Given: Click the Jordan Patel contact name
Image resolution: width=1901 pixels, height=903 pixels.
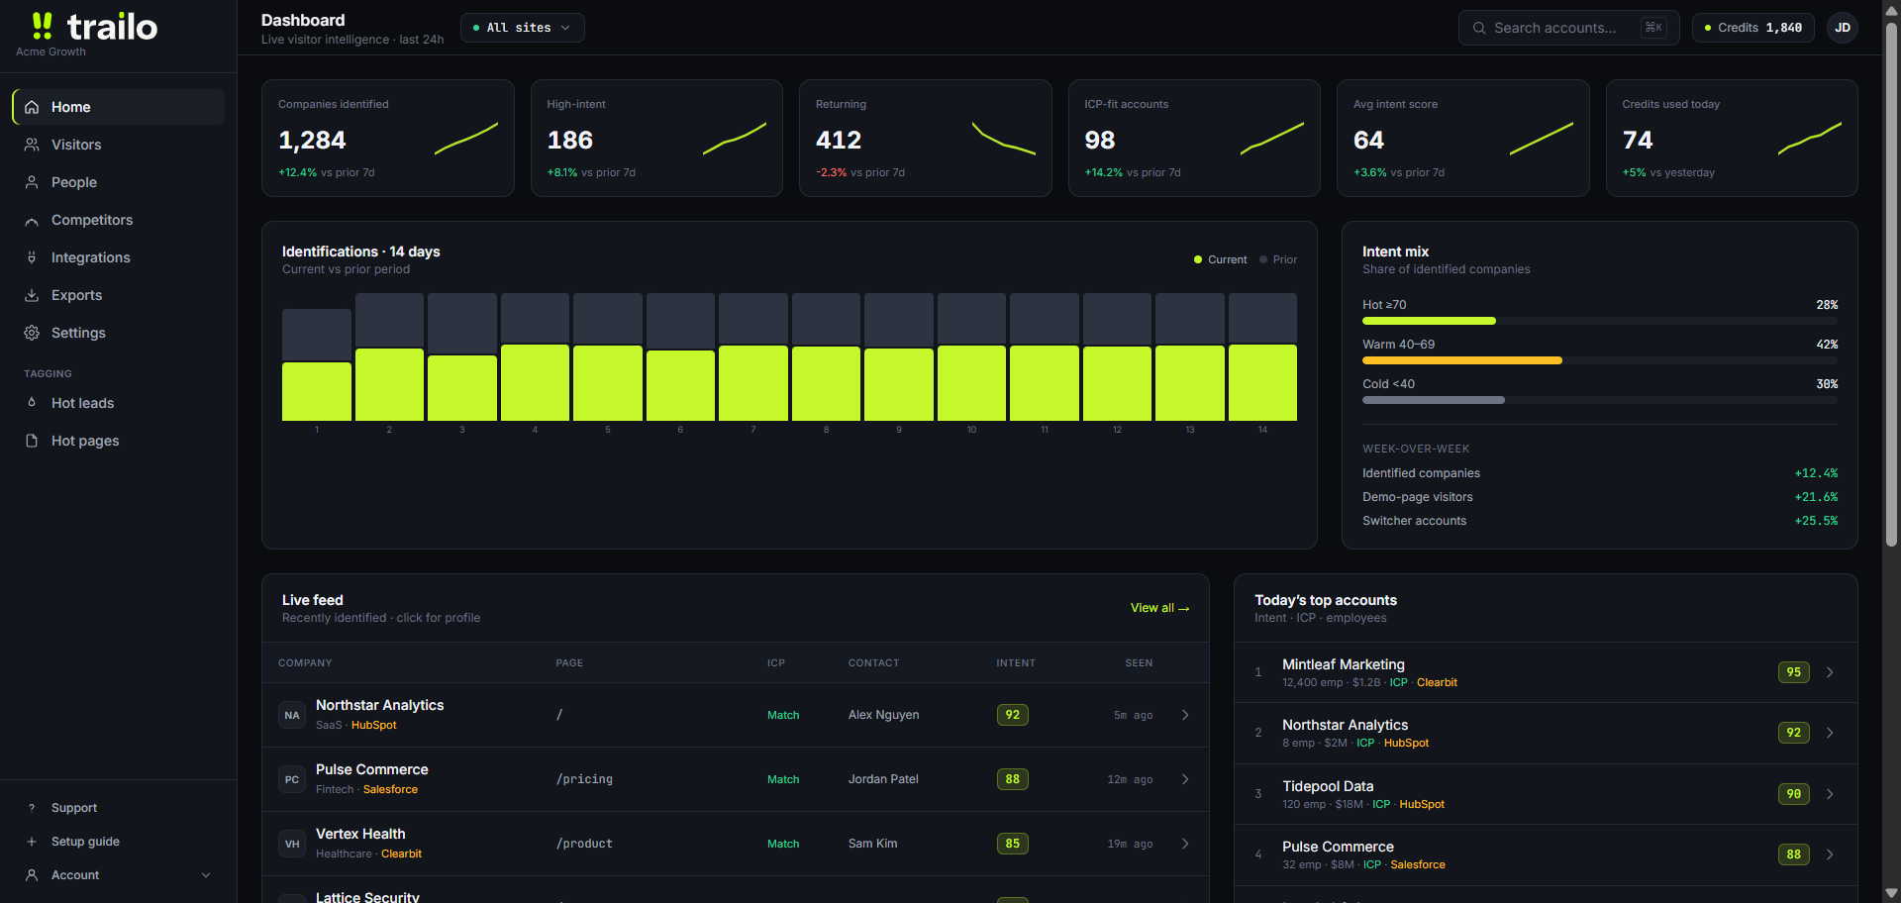Looking at the screenshot, I should [883, 779].
